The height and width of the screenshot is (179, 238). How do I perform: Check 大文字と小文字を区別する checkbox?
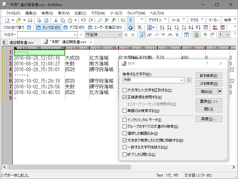click(124, 90)
